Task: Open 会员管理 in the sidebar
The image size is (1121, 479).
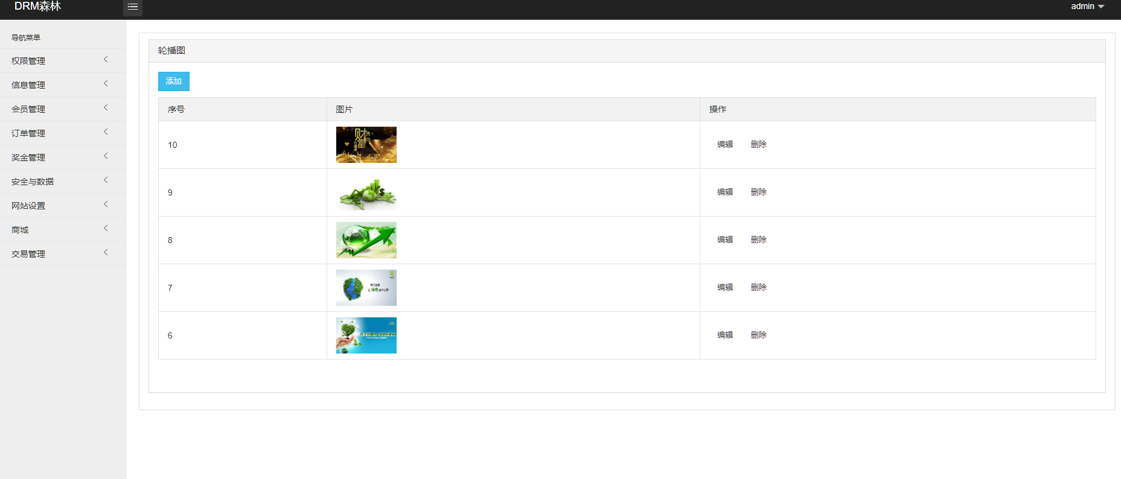Action: (x=28, y=109)
